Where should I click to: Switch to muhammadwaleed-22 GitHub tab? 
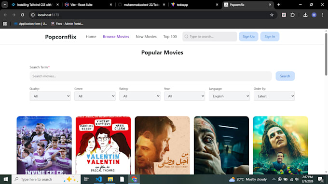[x=141, y=5]
